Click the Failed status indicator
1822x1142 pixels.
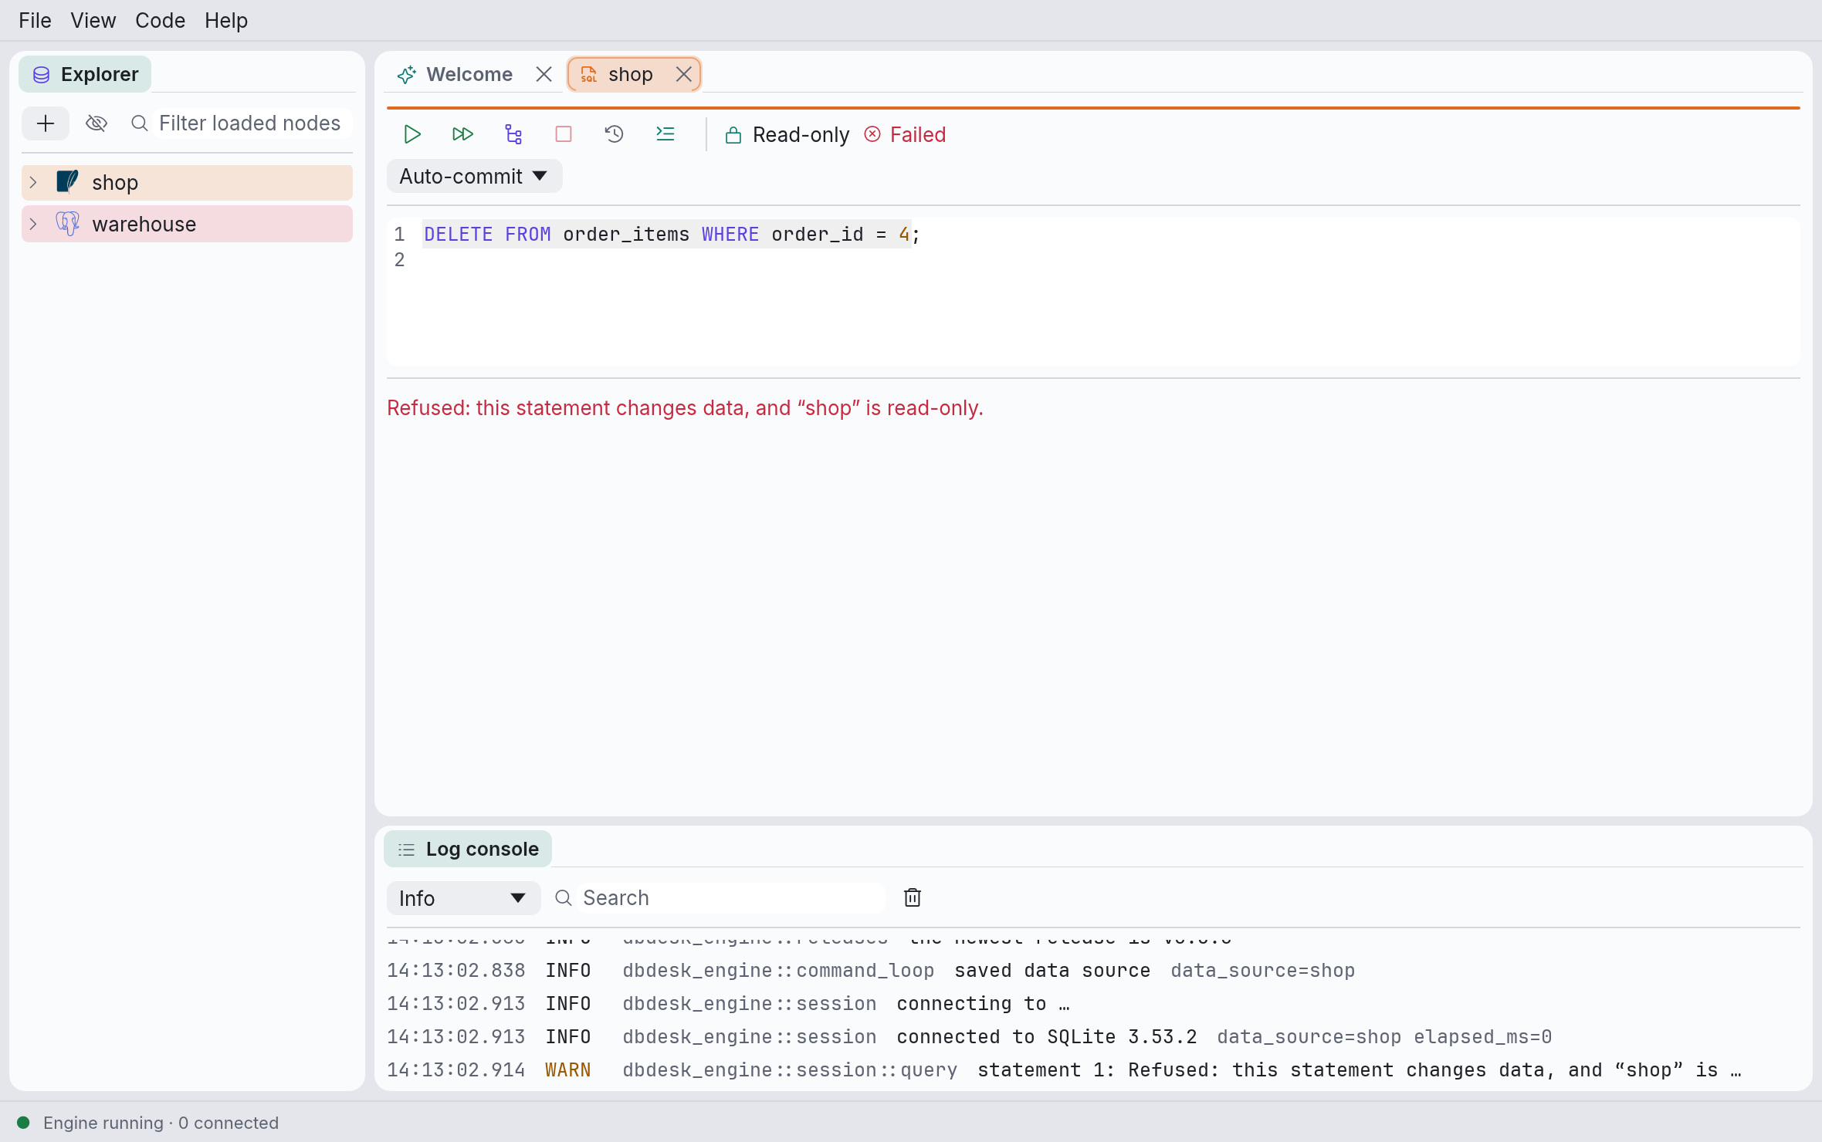pyautogui.click(x=906, y=135)
